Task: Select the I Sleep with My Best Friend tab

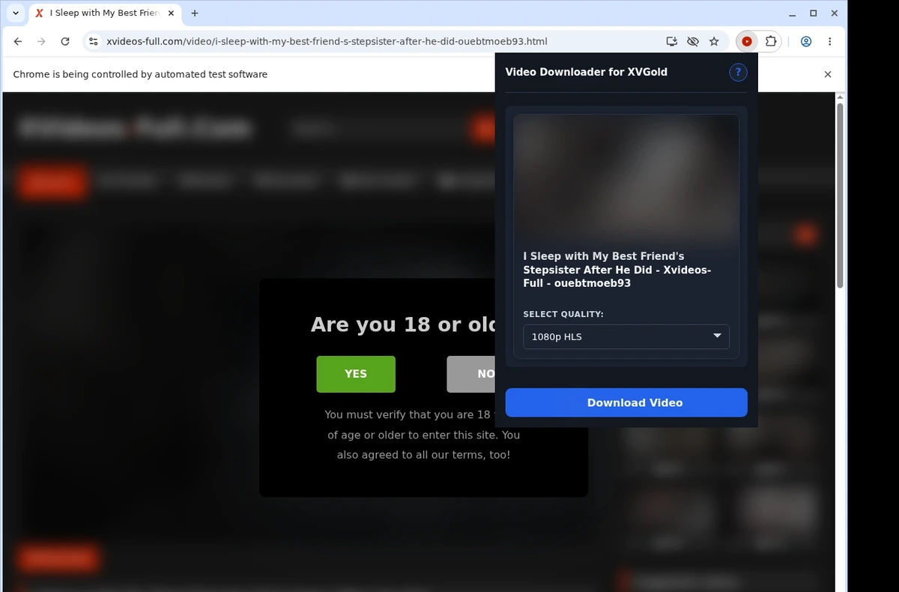Action: 105,13
